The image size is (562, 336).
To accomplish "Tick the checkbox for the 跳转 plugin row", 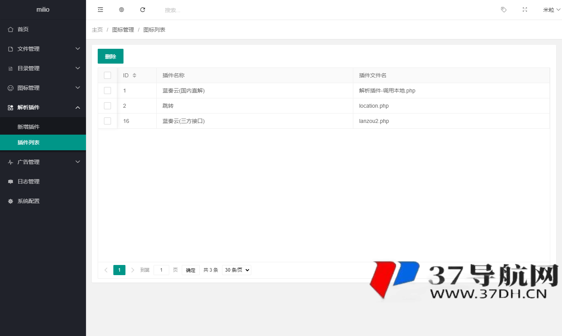I will point(107,106).
